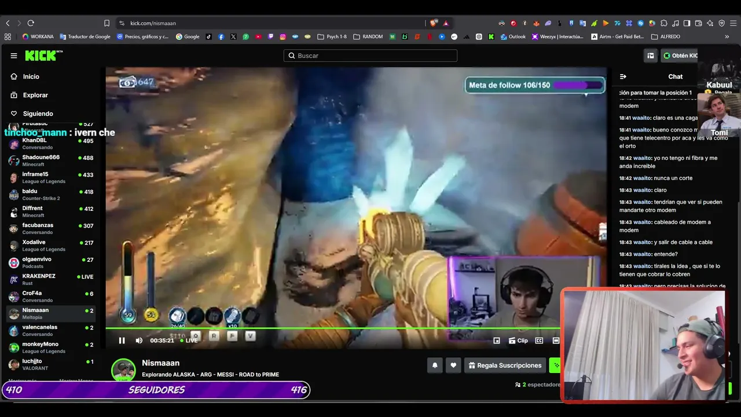This screenshot has width=741, height=417.
Task: Create a Clip of the stream
Action: 518,341
